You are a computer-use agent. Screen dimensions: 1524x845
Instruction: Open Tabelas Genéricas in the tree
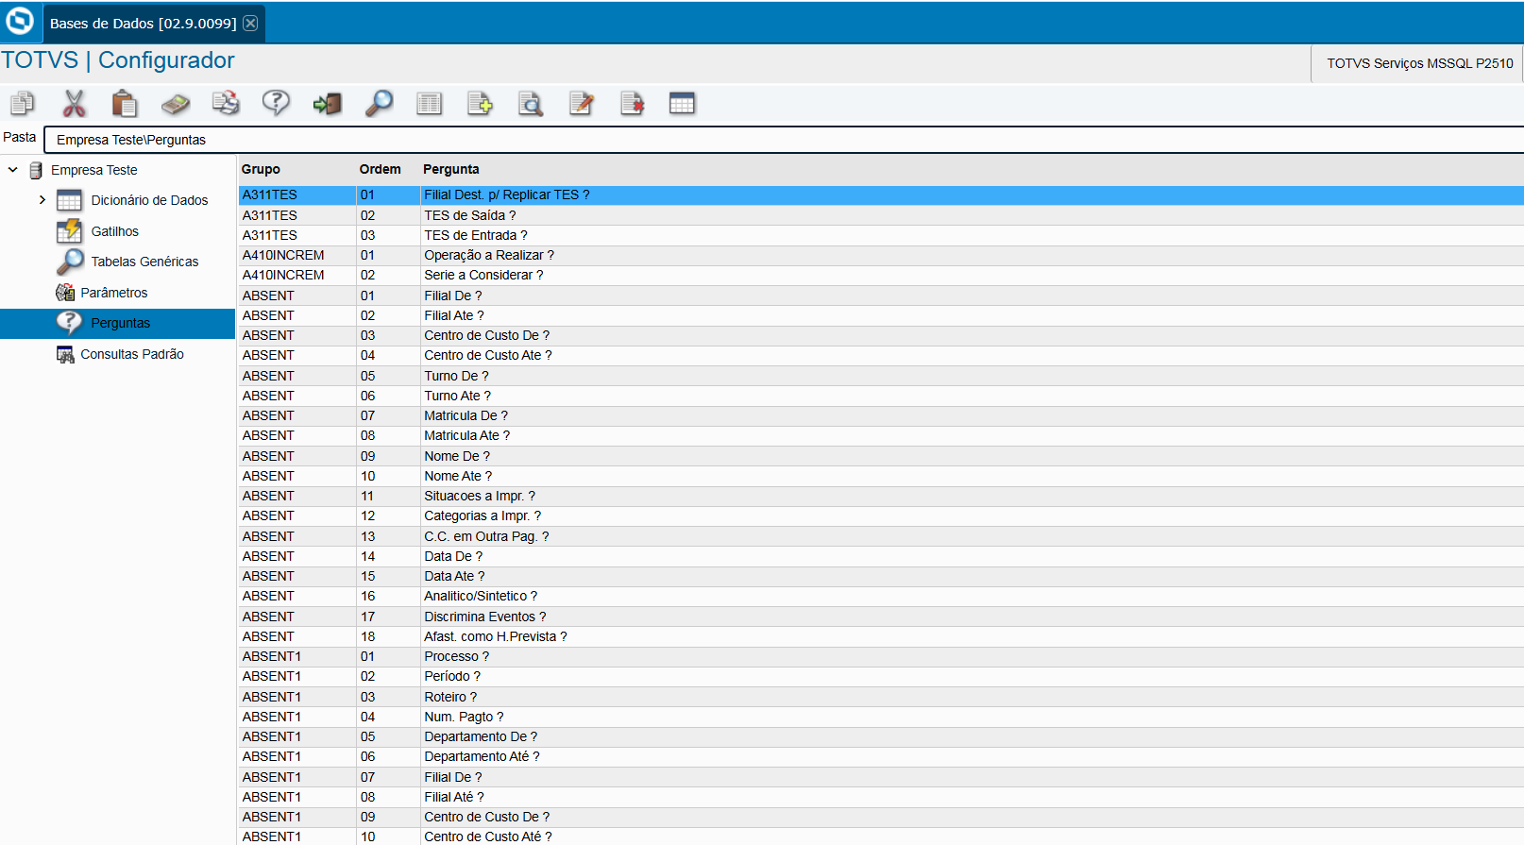(x=144, y=262)
